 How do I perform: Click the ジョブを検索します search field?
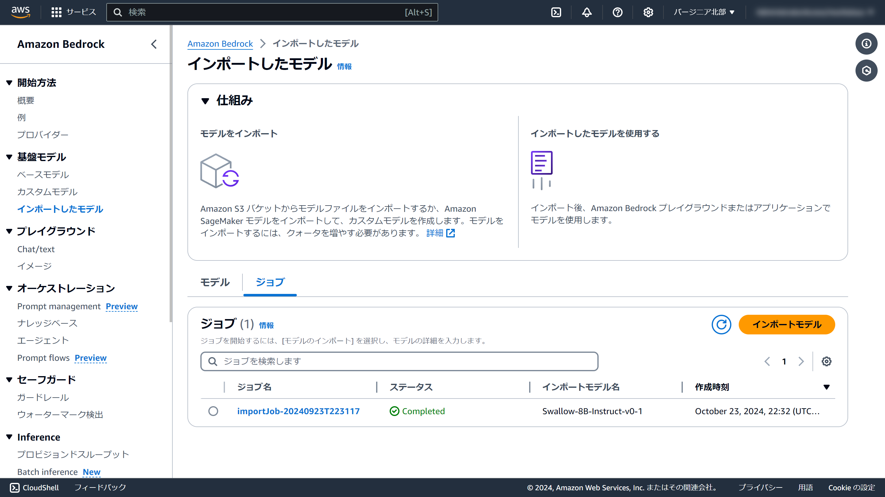399,361
